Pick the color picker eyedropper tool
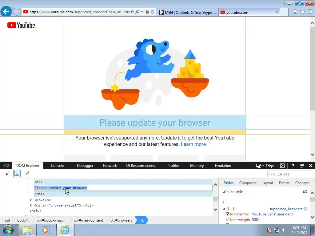315x236 pixels. click(28, 173)
